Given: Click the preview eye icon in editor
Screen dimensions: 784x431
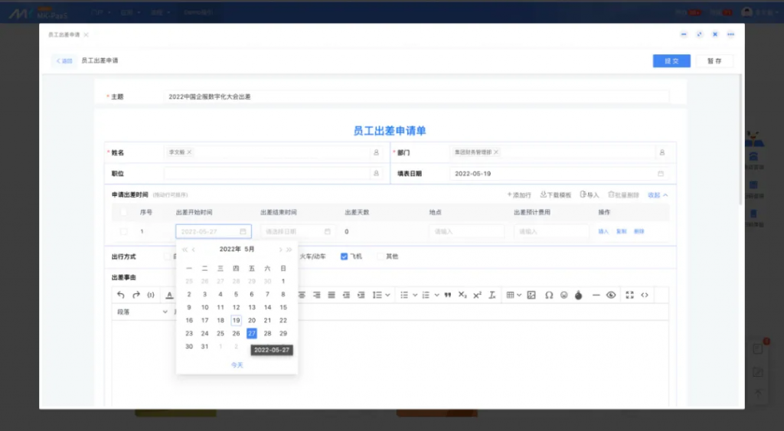Looking at the screenshot, I should [611, 295].
